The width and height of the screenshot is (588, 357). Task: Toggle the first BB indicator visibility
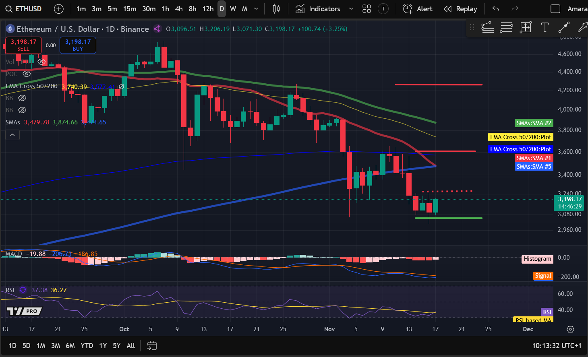22,98
